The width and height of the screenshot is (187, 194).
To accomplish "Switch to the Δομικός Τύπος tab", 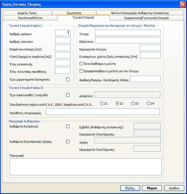I will pyautogui.click(x=27, y=13).
